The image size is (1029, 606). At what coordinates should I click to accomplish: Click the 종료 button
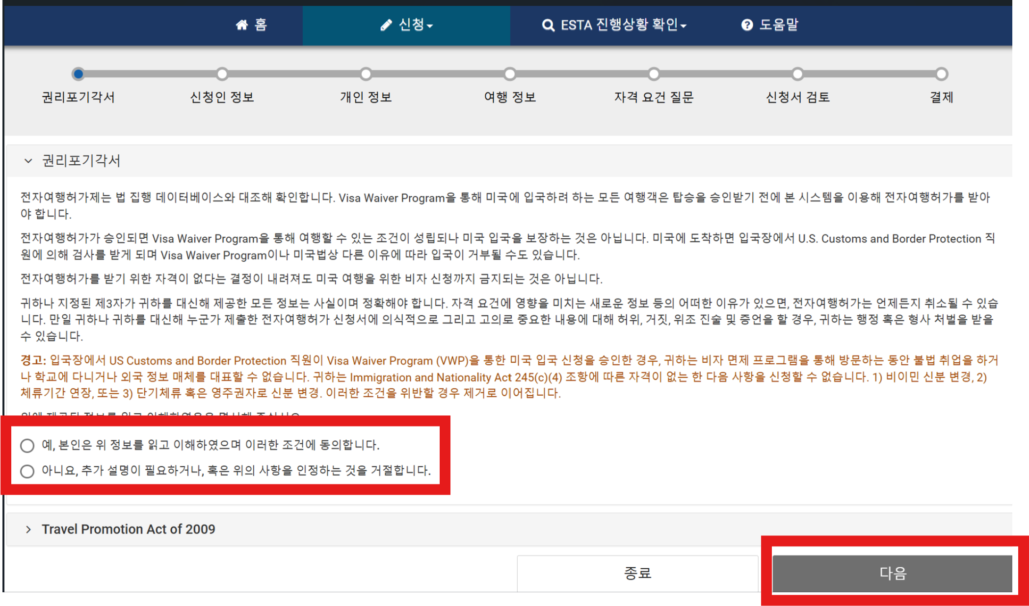(637, 572)
